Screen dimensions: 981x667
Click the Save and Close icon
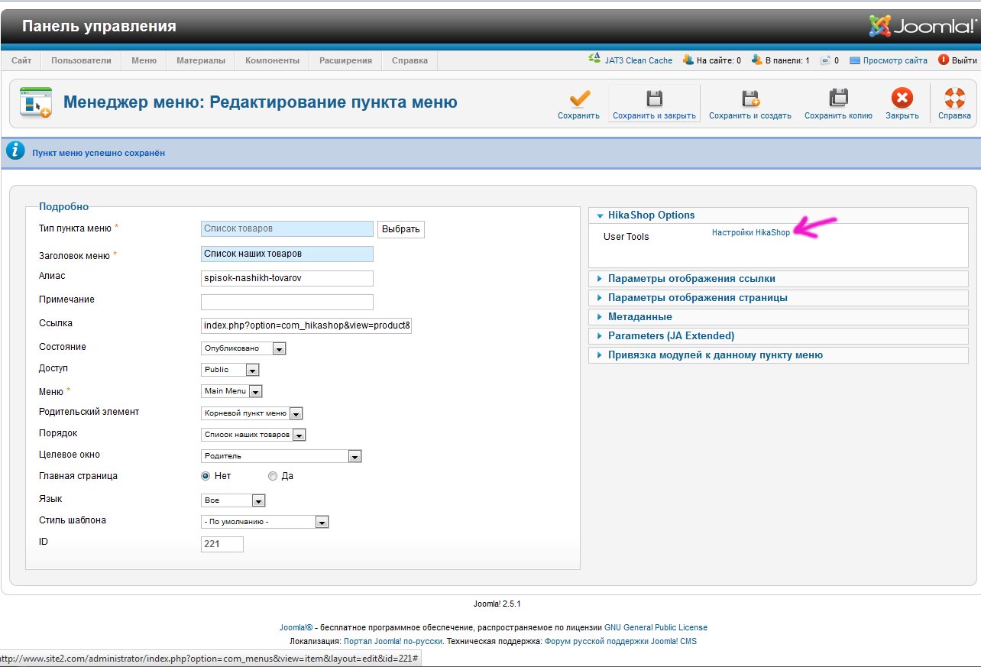654,99
